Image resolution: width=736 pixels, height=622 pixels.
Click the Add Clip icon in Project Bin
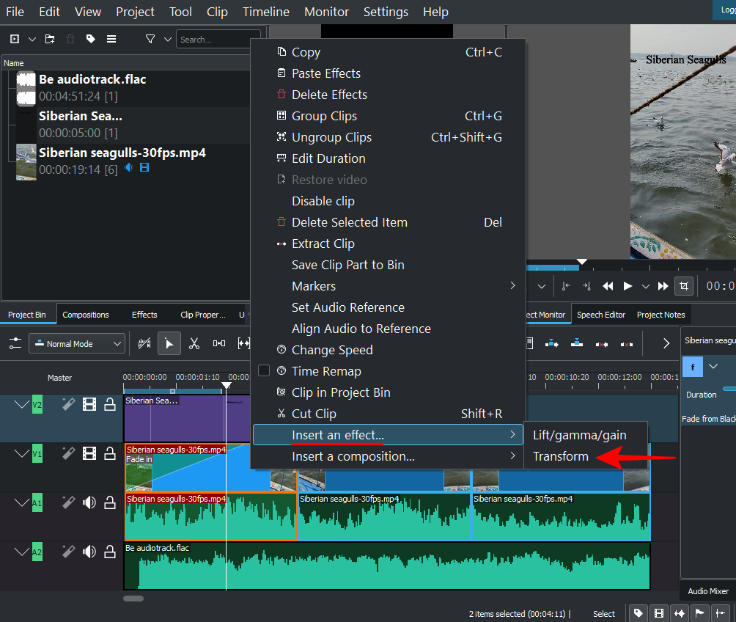[15, 39]
